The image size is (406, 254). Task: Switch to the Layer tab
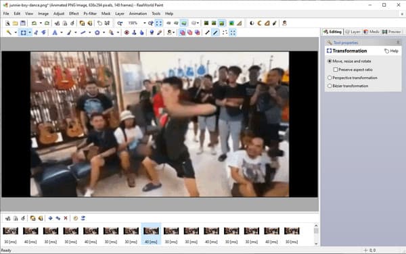point(353,32)
